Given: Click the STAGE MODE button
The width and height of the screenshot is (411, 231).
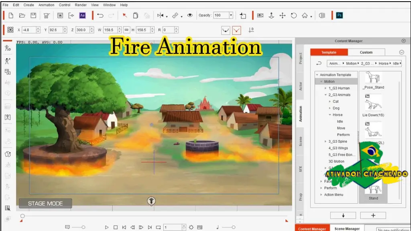Looking at the screenshot, I should pyautogui.click(x=45, y=203).
